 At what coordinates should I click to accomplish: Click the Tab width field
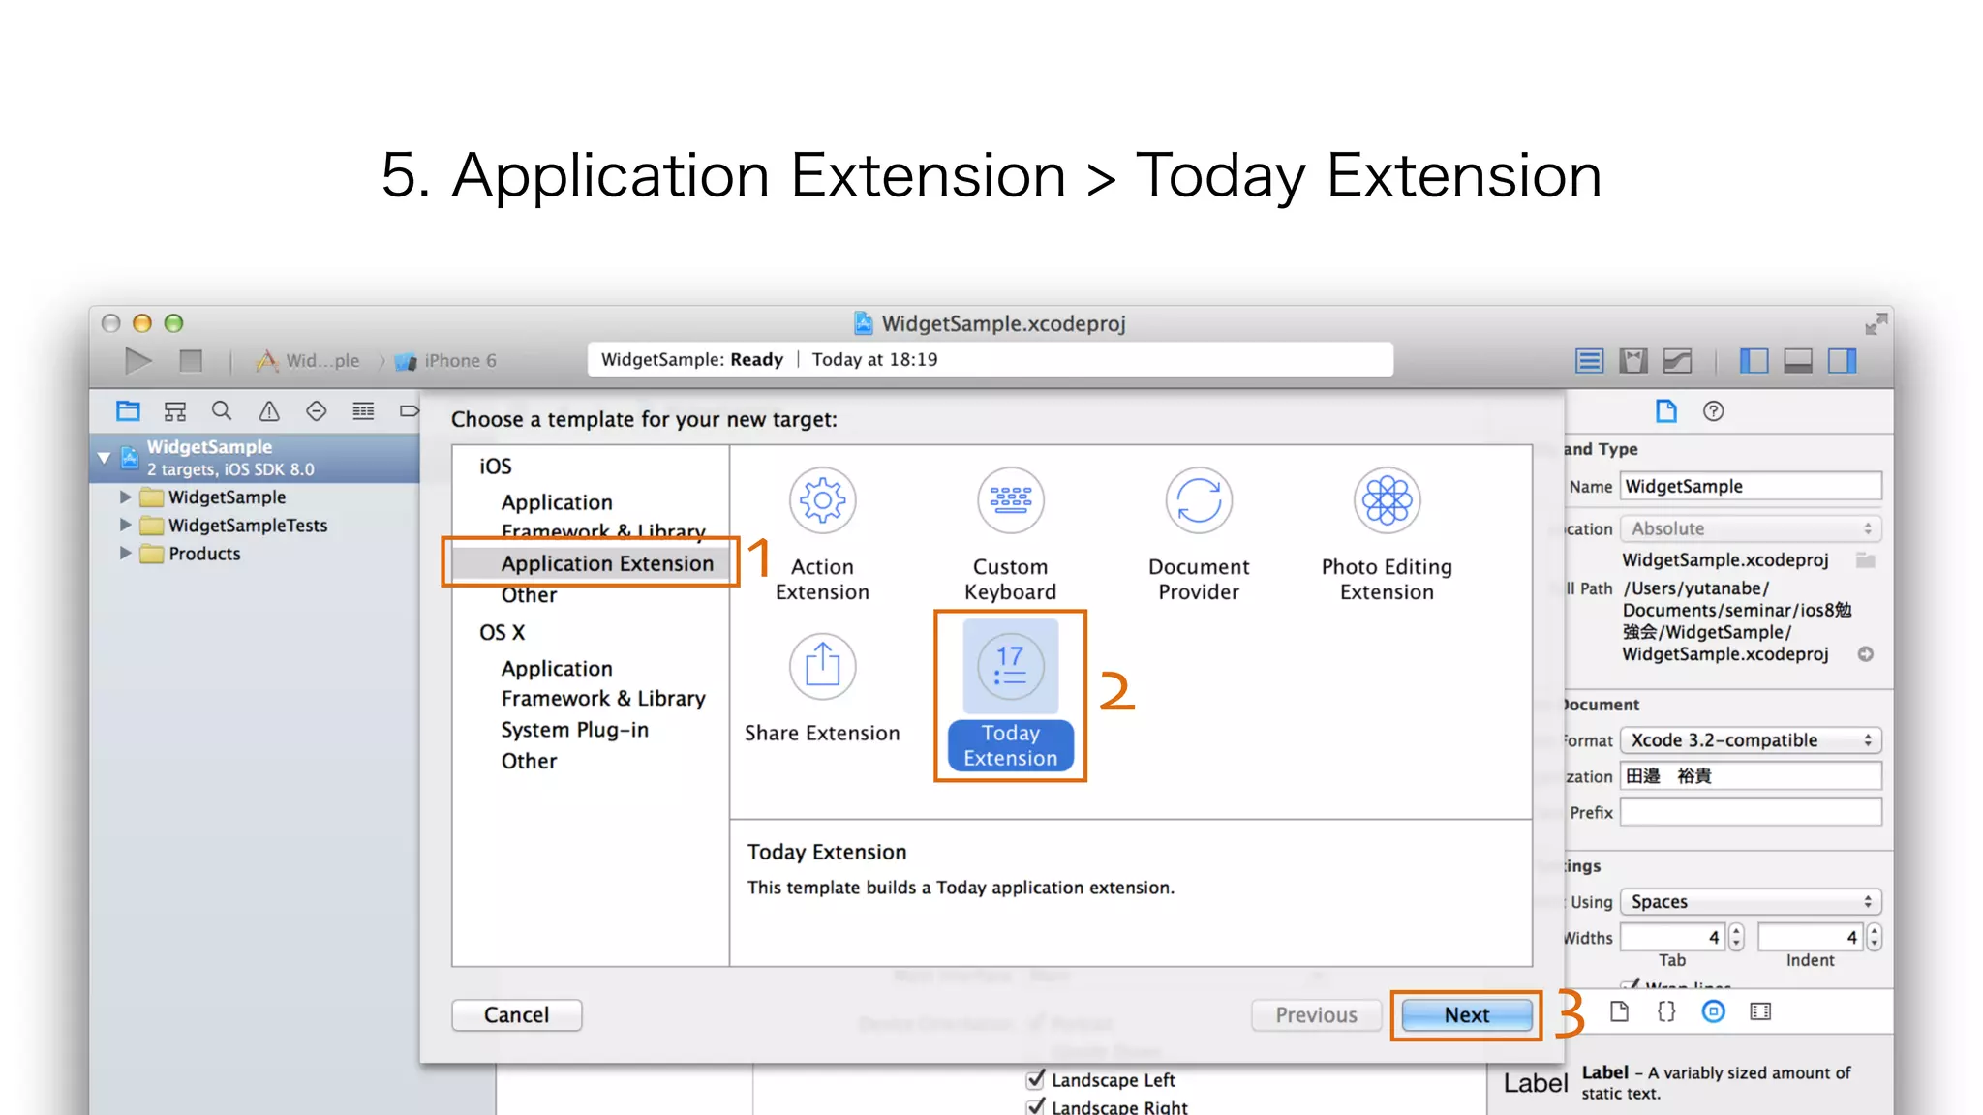click(x=1673, y=937)
